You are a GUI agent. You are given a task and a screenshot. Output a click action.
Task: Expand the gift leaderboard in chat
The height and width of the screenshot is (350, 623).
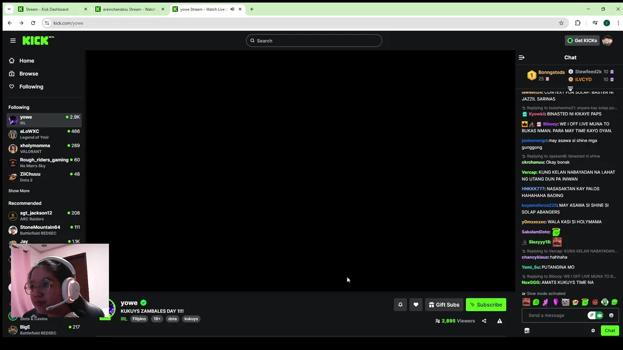(570, 88)
